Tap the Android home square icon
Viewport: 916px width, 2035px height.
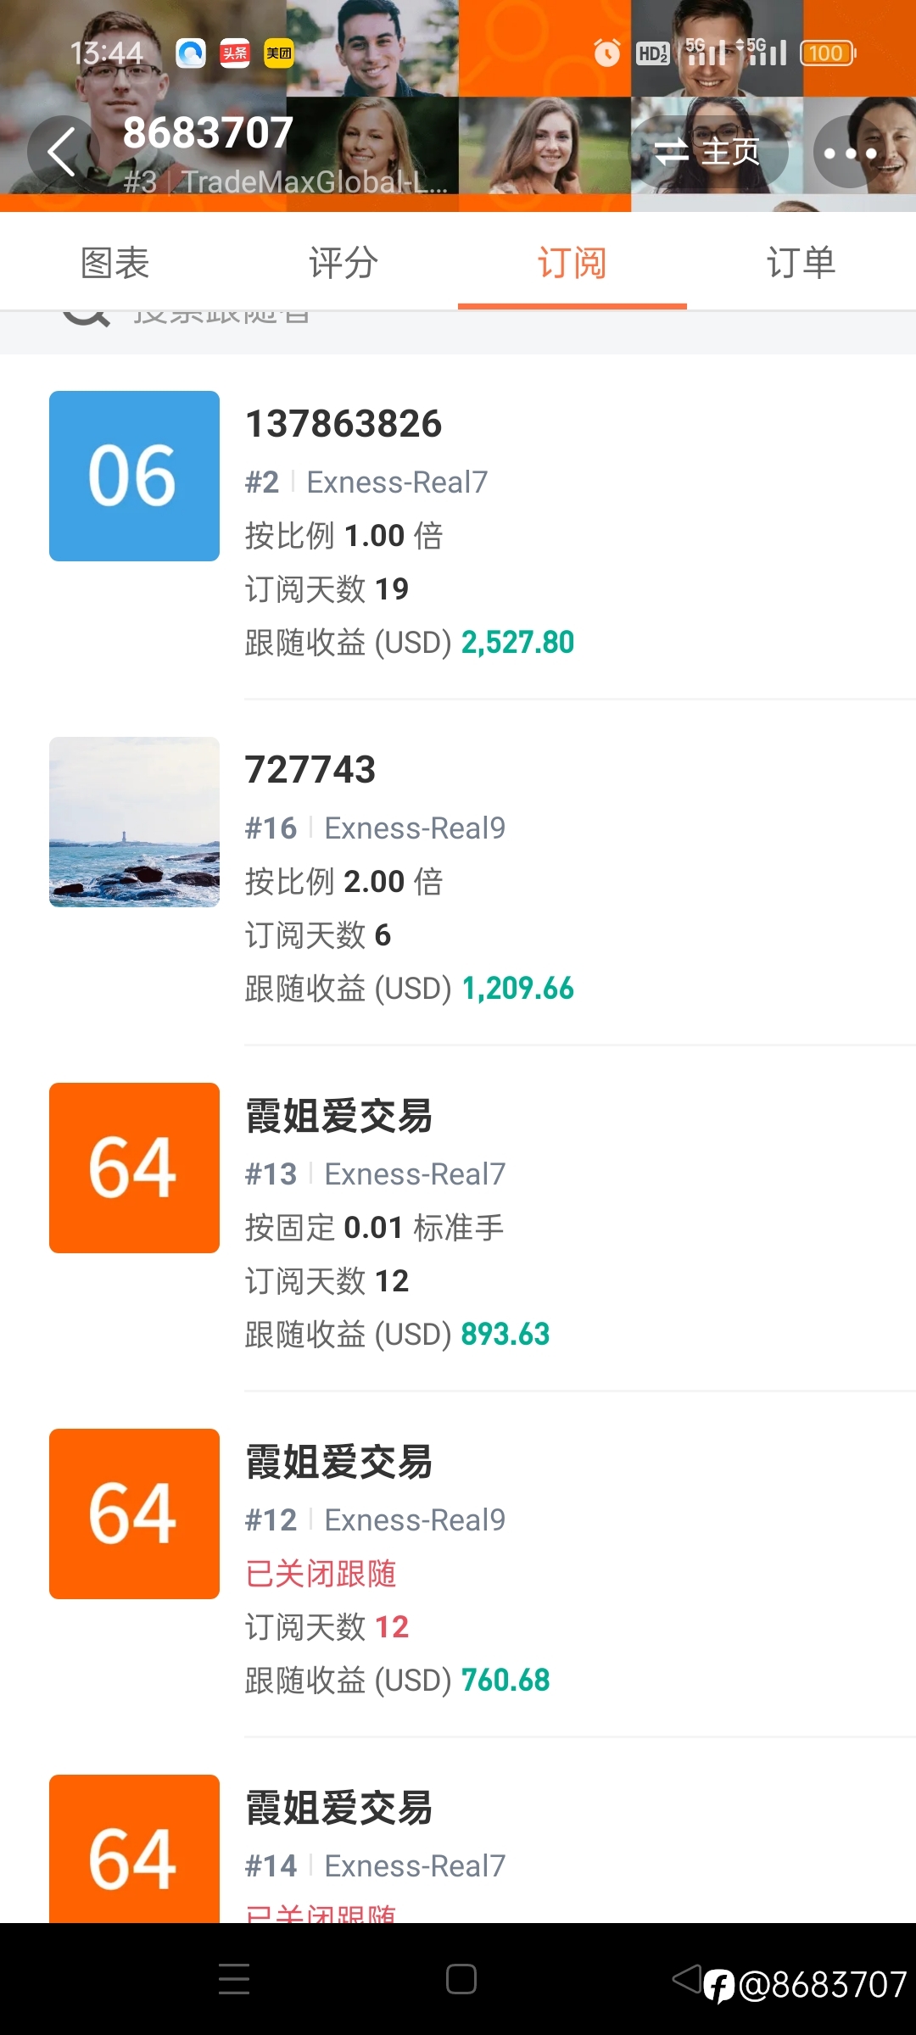click(461, 1979)
